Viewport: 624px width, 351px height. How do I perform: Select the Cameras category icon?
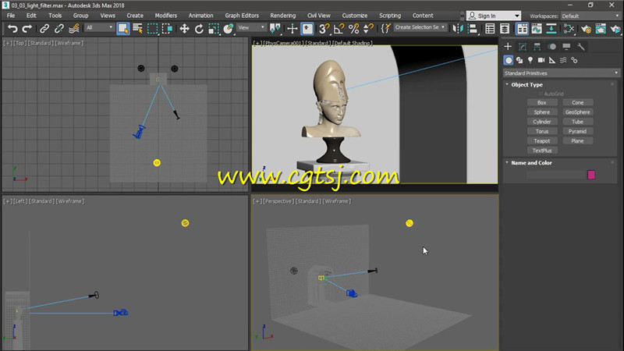pos(541,60)
